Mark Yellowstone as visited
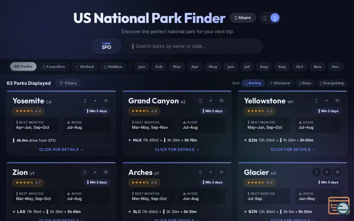The width and height of the screenshot is (354, 221). (x=327, y=101)
